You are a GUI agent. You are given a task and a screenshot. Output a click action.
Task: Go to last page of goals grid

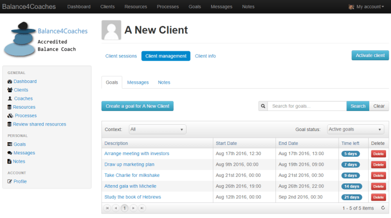pyautogui.click(x=142, y=208)
